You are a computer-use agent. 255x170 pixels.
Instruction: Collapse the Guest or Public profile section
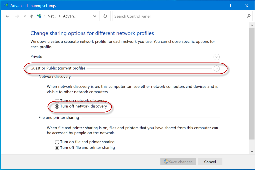tap(217, 69)
